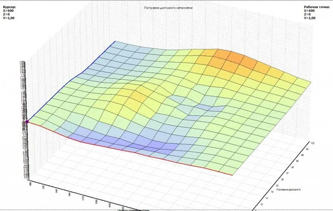
Task: Click the 23 tick on the throttle axis
Action: click(277, 185)
